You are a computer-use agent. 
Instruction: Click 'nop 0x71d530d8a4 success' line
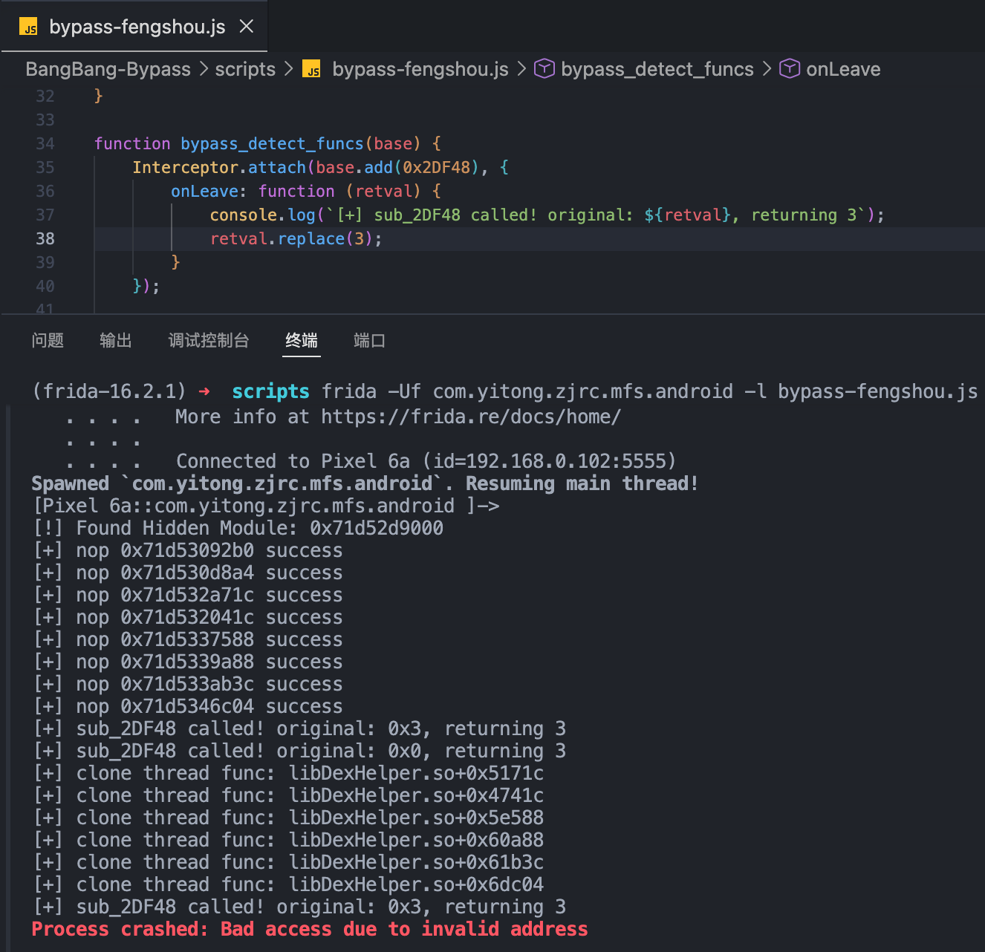188,573
